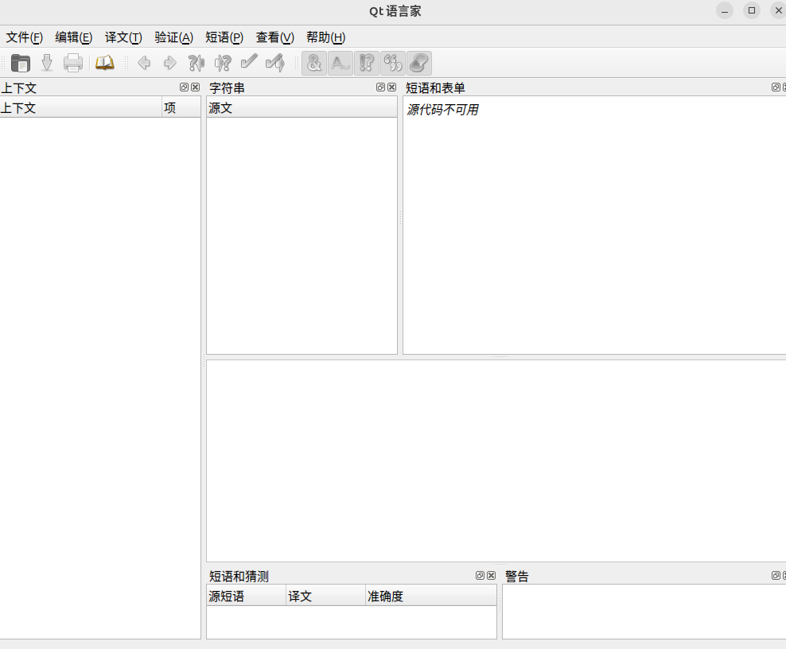Open the 文件(F) menu
786x649 pixels.
tap(24, 37)
